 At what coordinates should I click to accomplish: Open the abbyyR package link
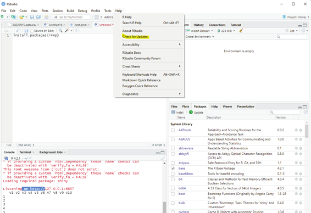[x=184, y=154]
